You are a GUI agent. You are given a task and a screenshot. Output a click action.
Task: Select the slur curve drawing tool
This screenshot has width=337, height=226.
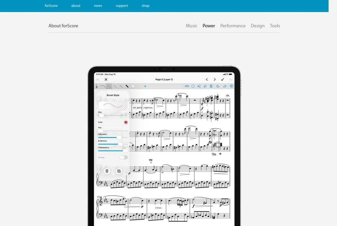click(103, 86)
